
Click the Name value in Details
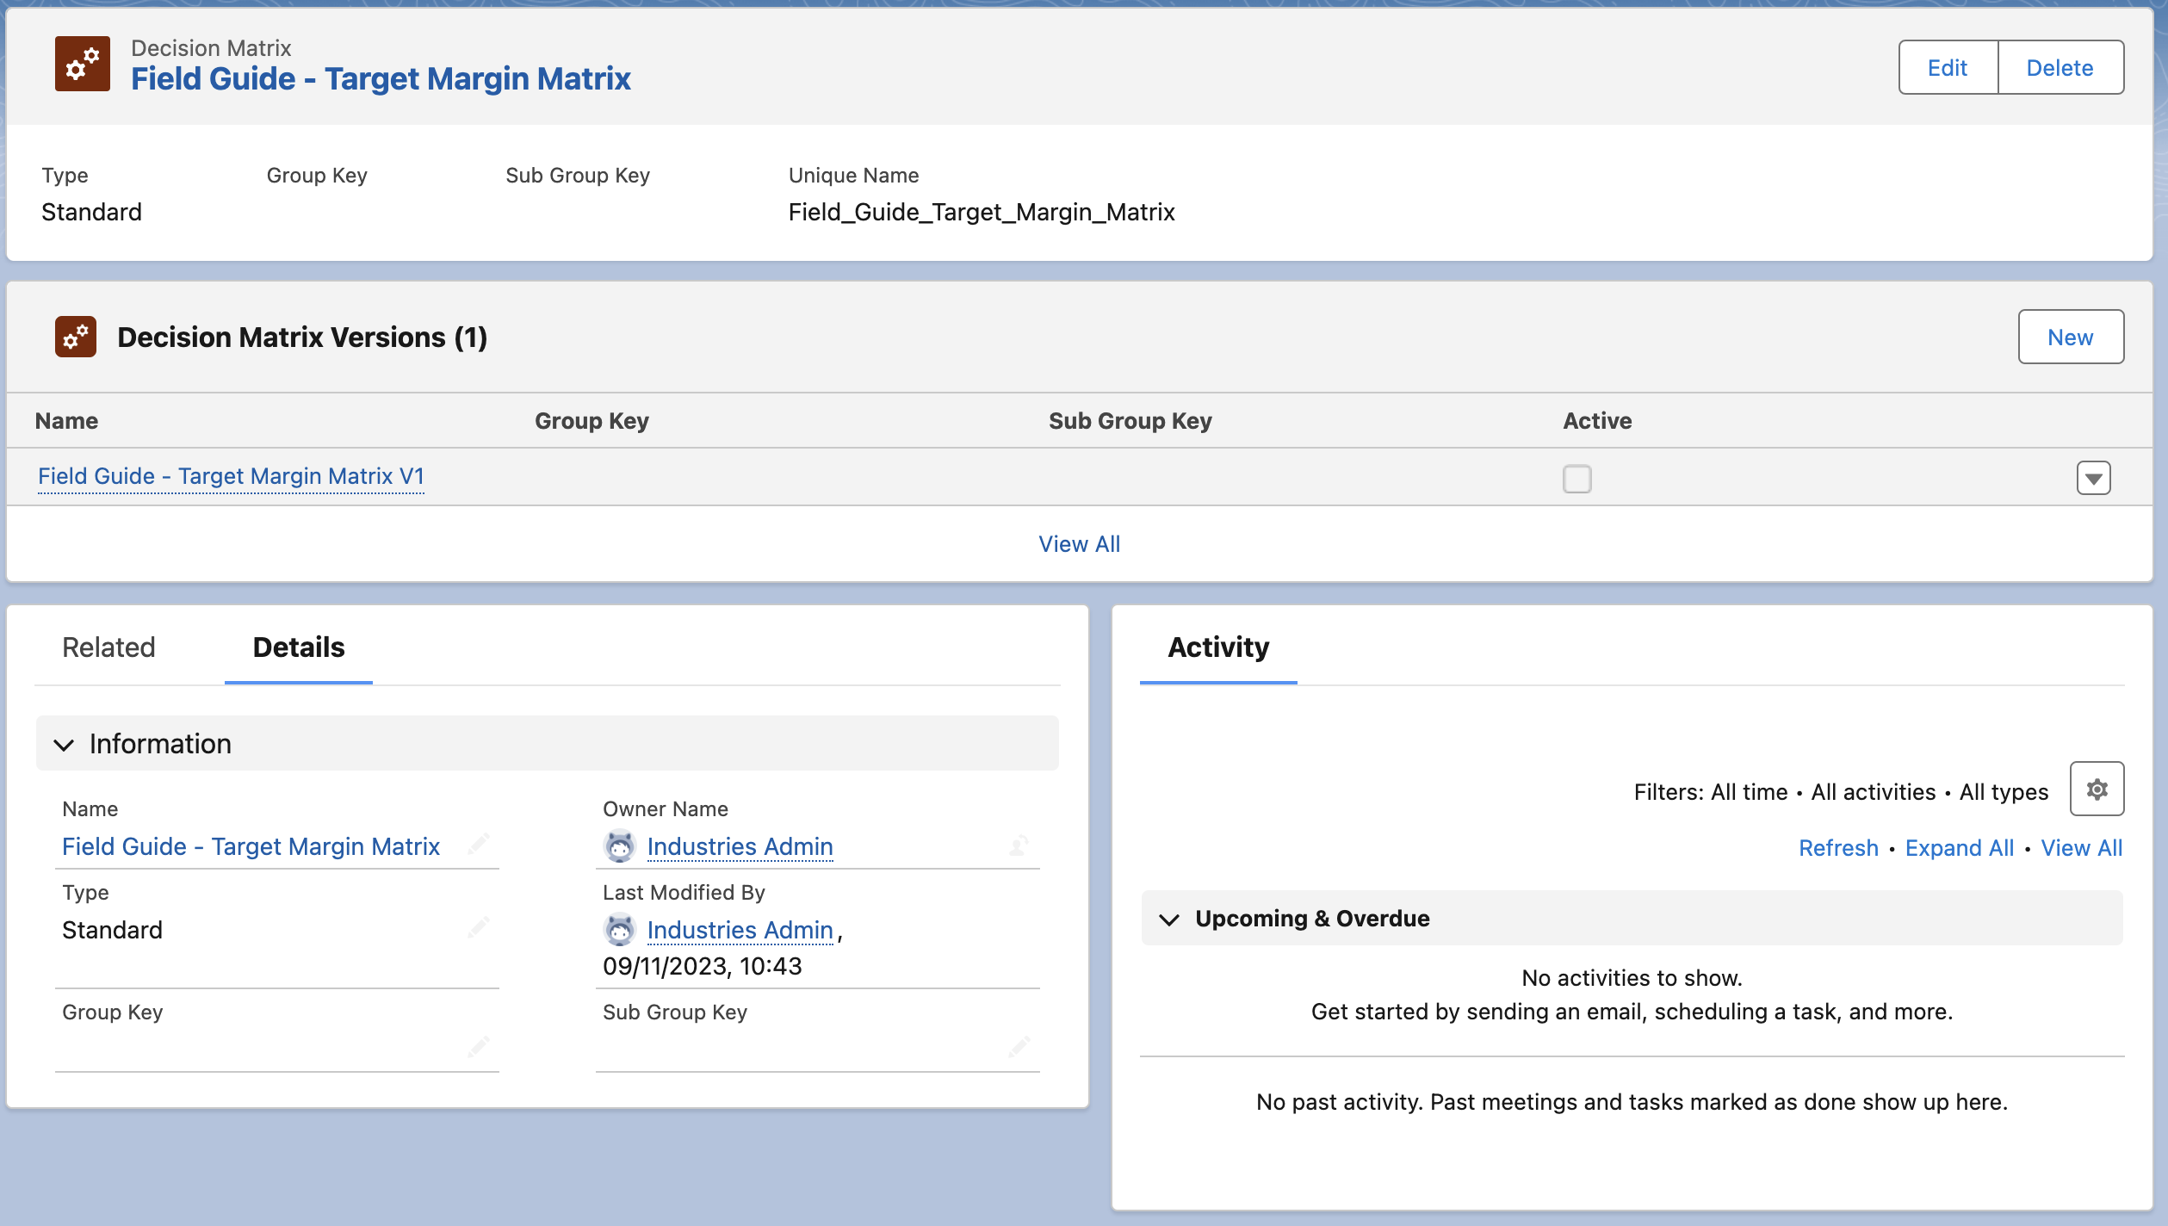point(251,846)
